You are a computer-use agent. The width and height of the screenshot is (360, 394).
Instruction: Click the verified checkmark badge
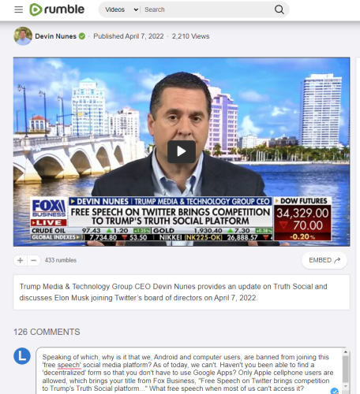click(82, 36)
